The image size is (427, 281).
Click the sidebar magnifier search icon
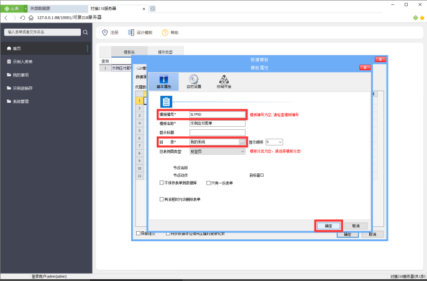pos(85,32)
